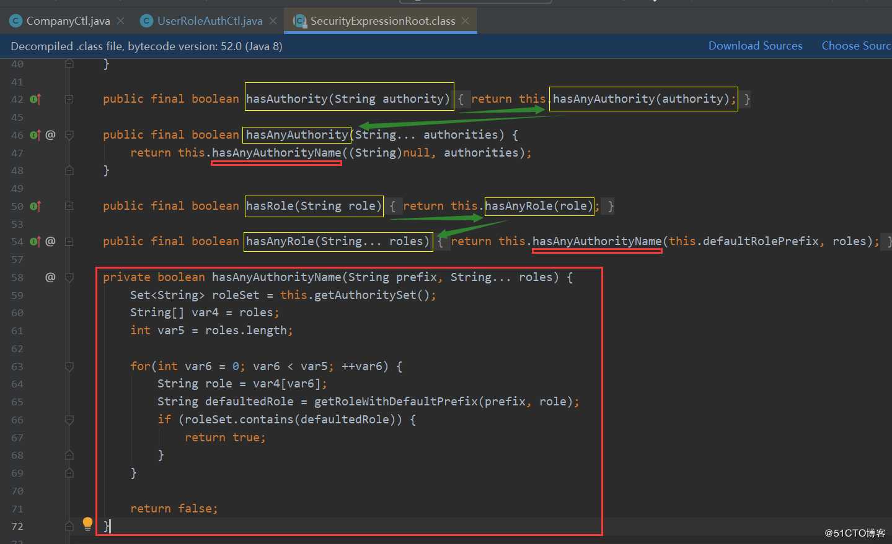Click closing brace fold marker on line 40
This screenshot has width=892, height=544.
pyautogui.click(x=69, y=64)
